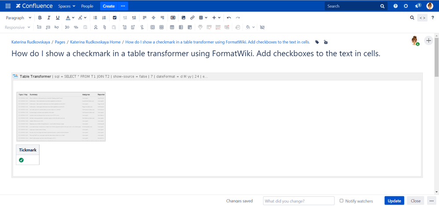This screenshot has width=439, height=206.
Task: Focus the header Search field
Action: [356, 6]
